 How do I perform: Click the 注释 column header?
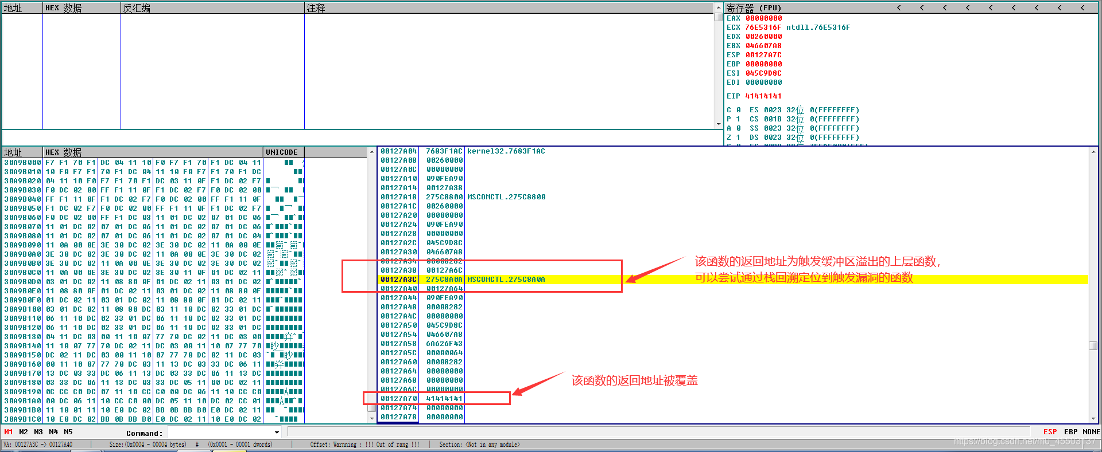tap(509, 8)
